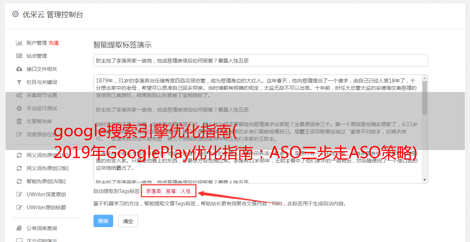Click the 优采云 管理控制台 title
470x242 pixels.
(x=53, y=15)
